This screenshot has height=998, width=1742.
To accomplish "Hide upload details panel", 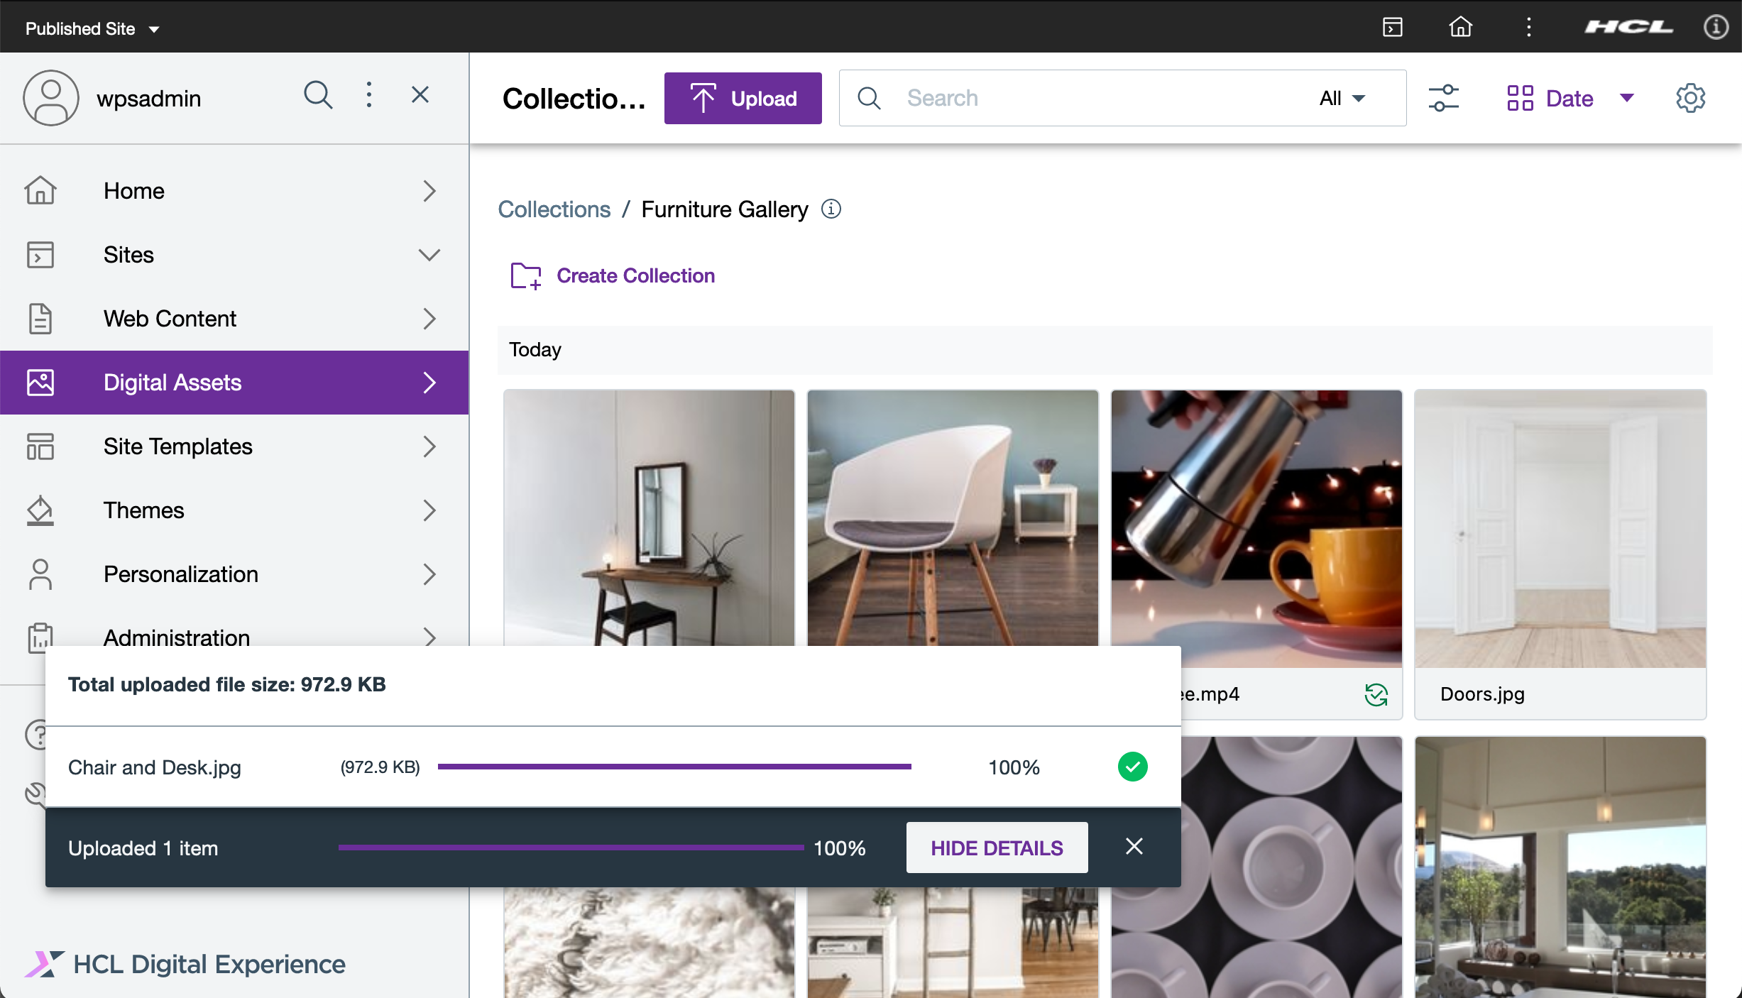I will 997,848.
